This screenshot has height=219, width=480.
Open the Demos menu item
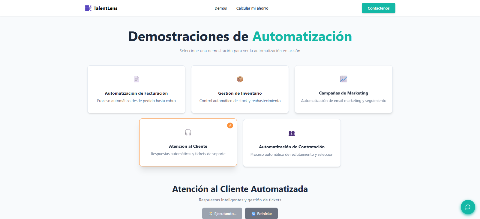tap(221, 8)
